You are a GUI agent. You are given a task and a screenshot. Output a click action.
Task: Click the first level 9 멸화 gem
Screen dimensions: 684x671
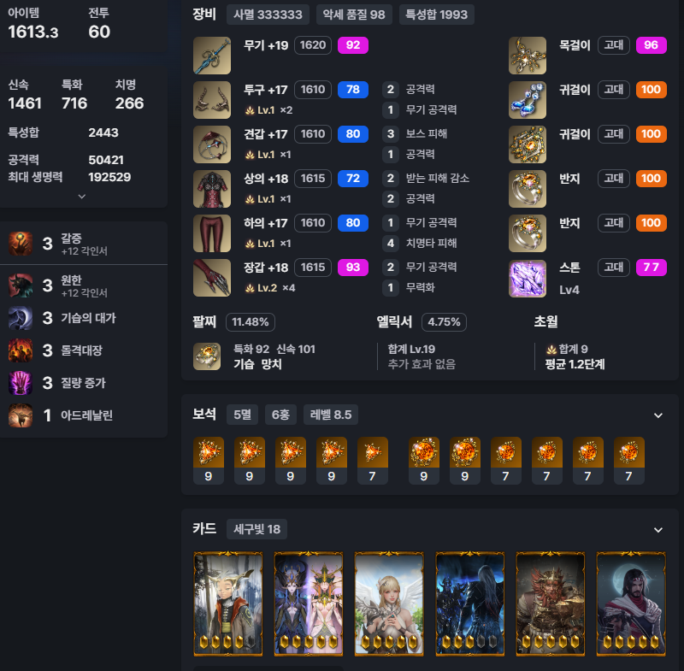(x=209, y=461)
